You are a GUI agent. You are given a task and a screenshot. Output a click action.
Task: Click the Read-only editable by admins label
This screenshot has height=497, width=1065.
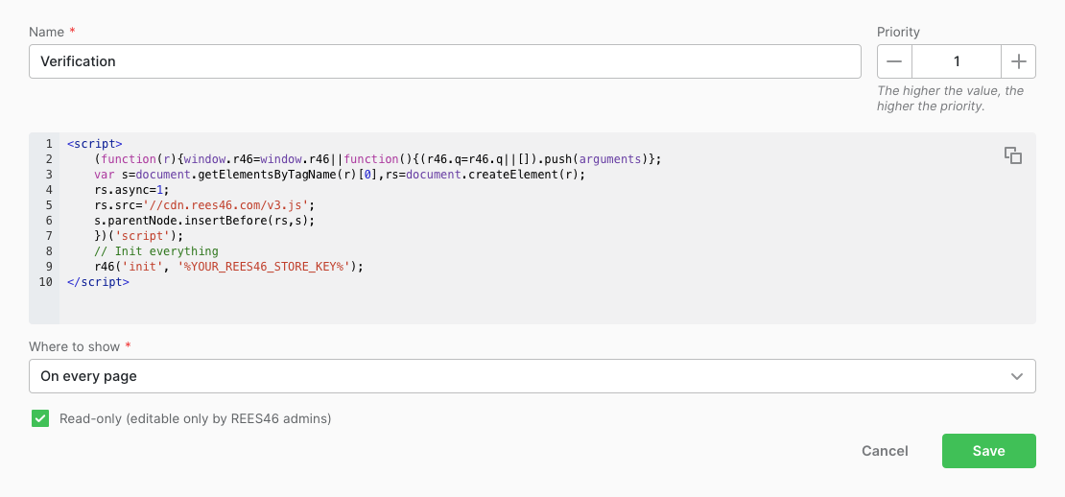(195, 419)
